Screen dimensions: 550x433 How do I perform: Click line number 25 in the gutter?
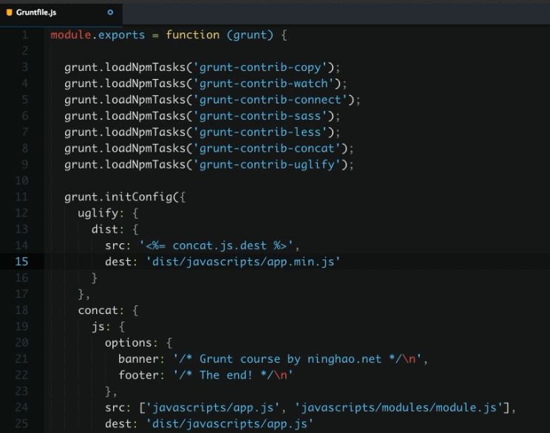(21, 423)
